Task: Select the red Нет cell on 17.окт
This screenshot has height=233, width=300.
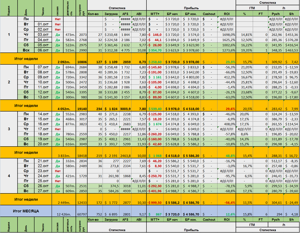Action: [57, 129]
